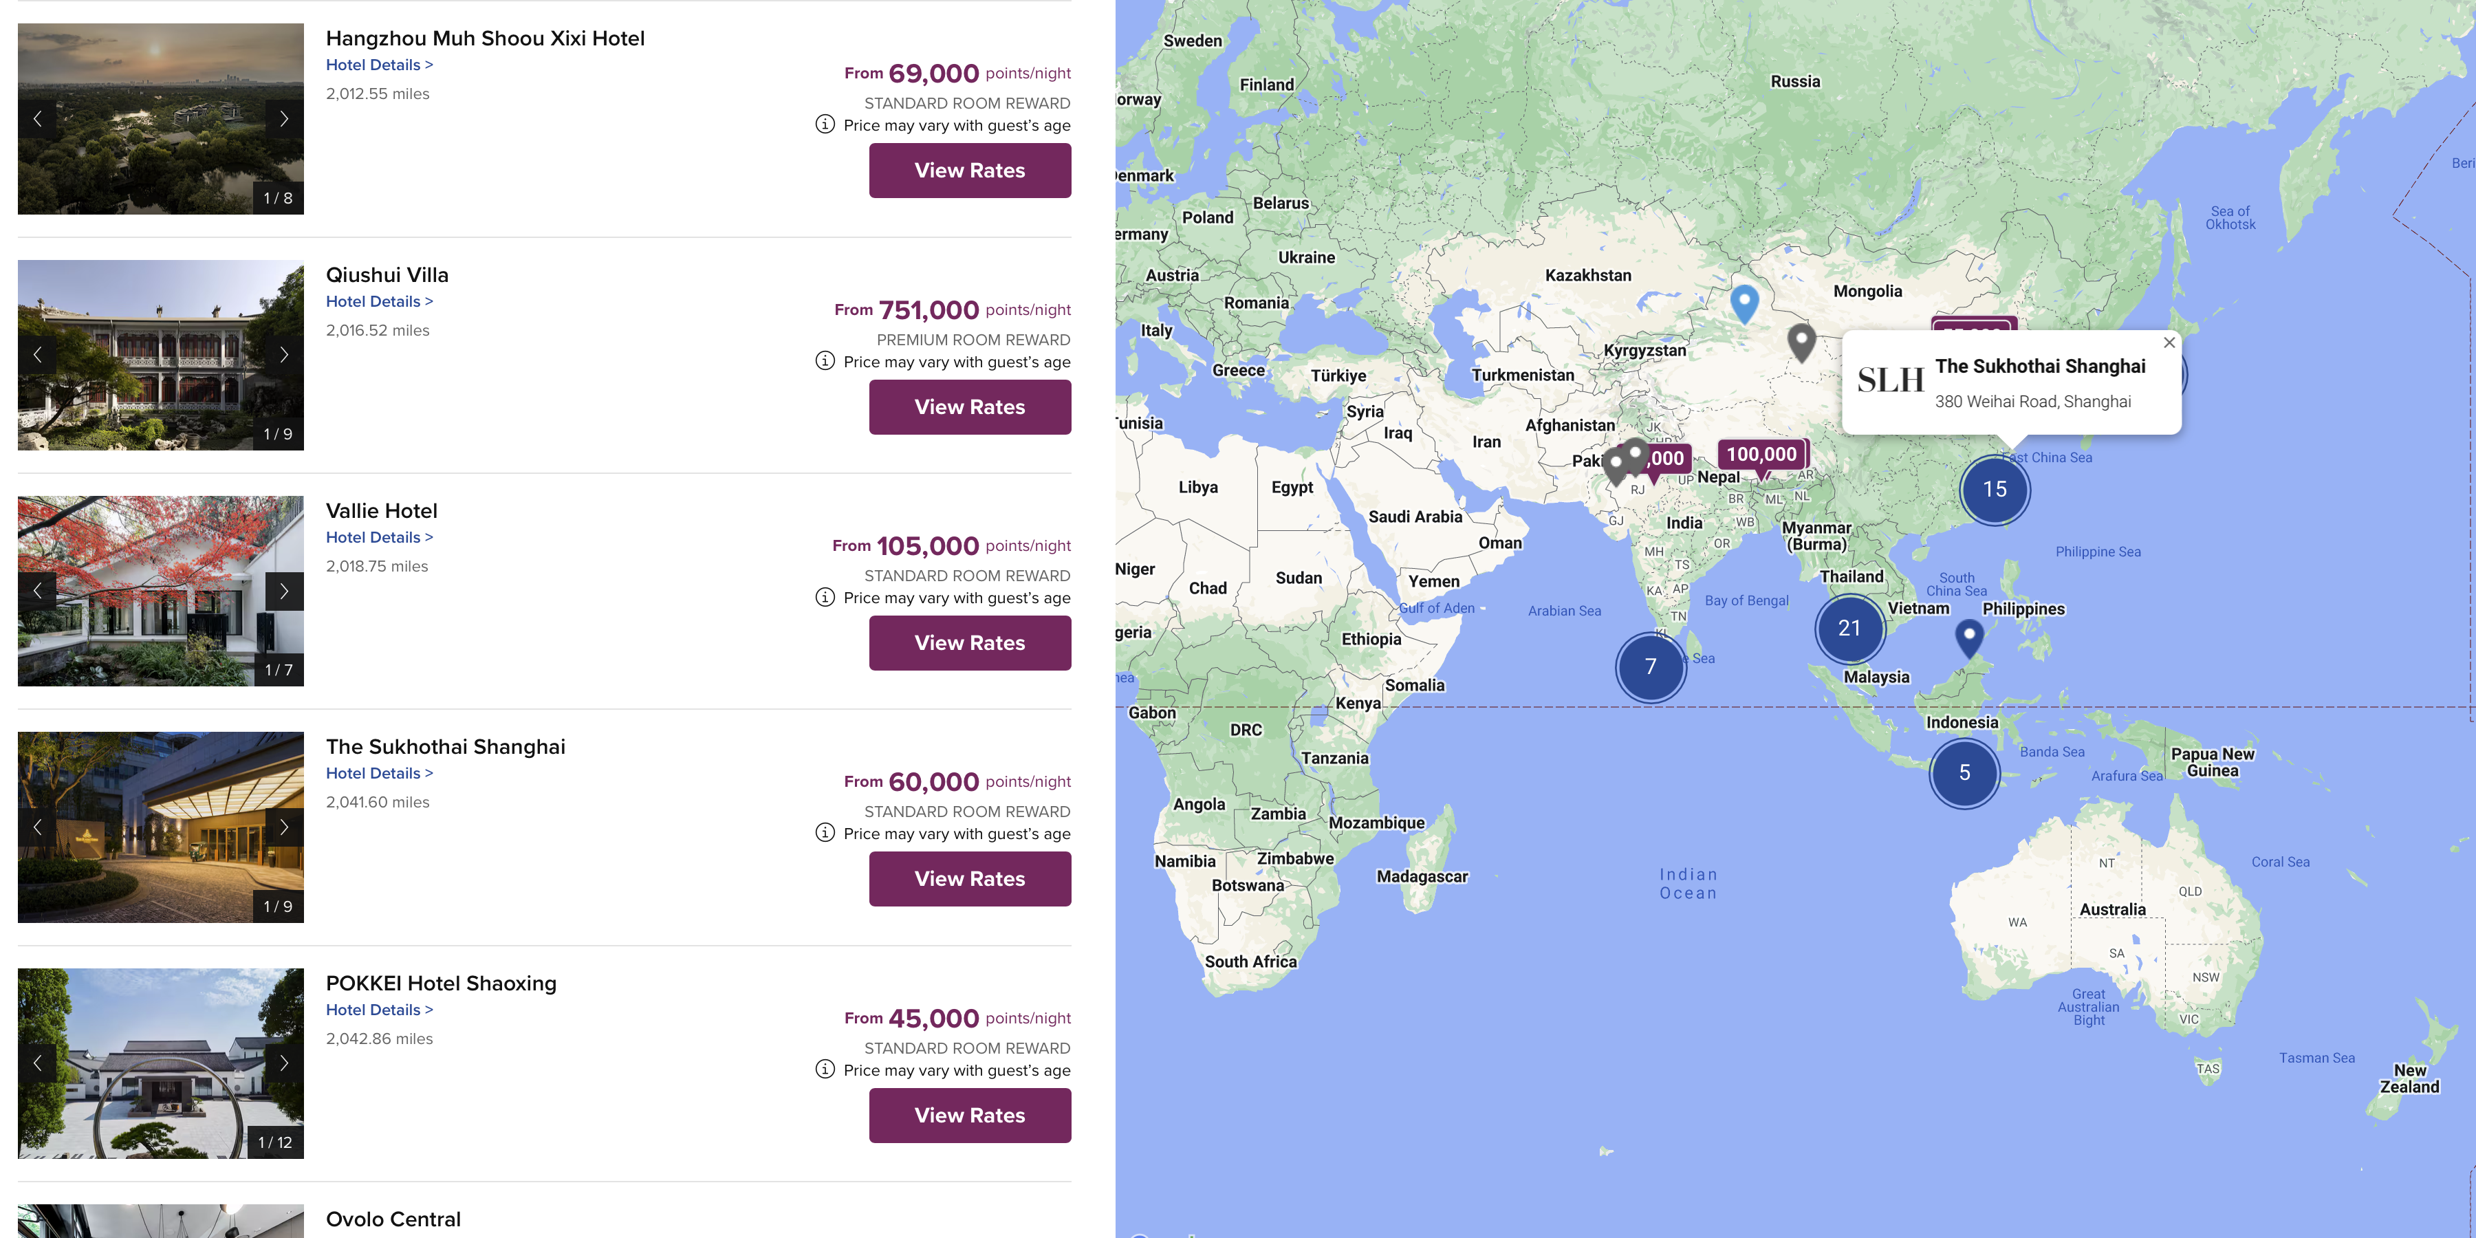Show next photo of Hangzhou Muh Shoou Xixi Hotel
The width and height of the screenshot is (2476, 1238).
(x=283, y=119)
